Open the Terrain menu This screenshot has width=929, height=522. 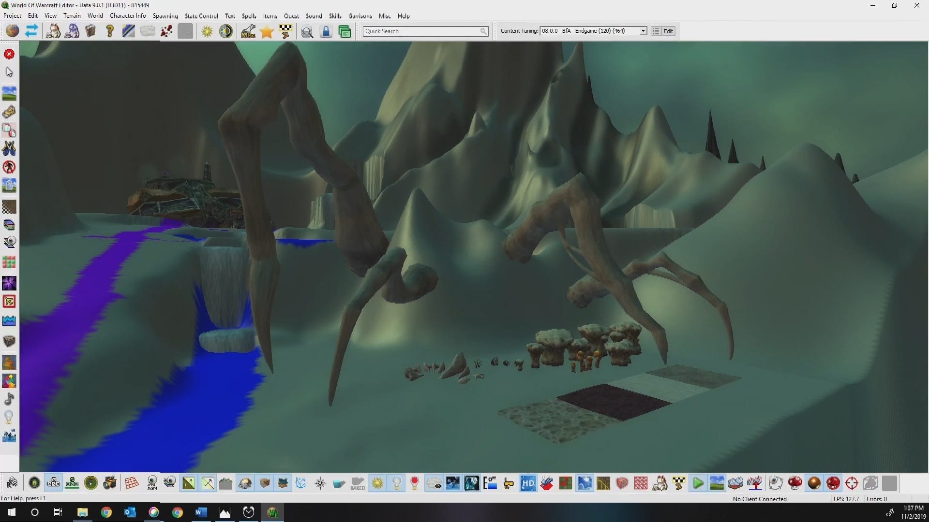click(72, 16)
